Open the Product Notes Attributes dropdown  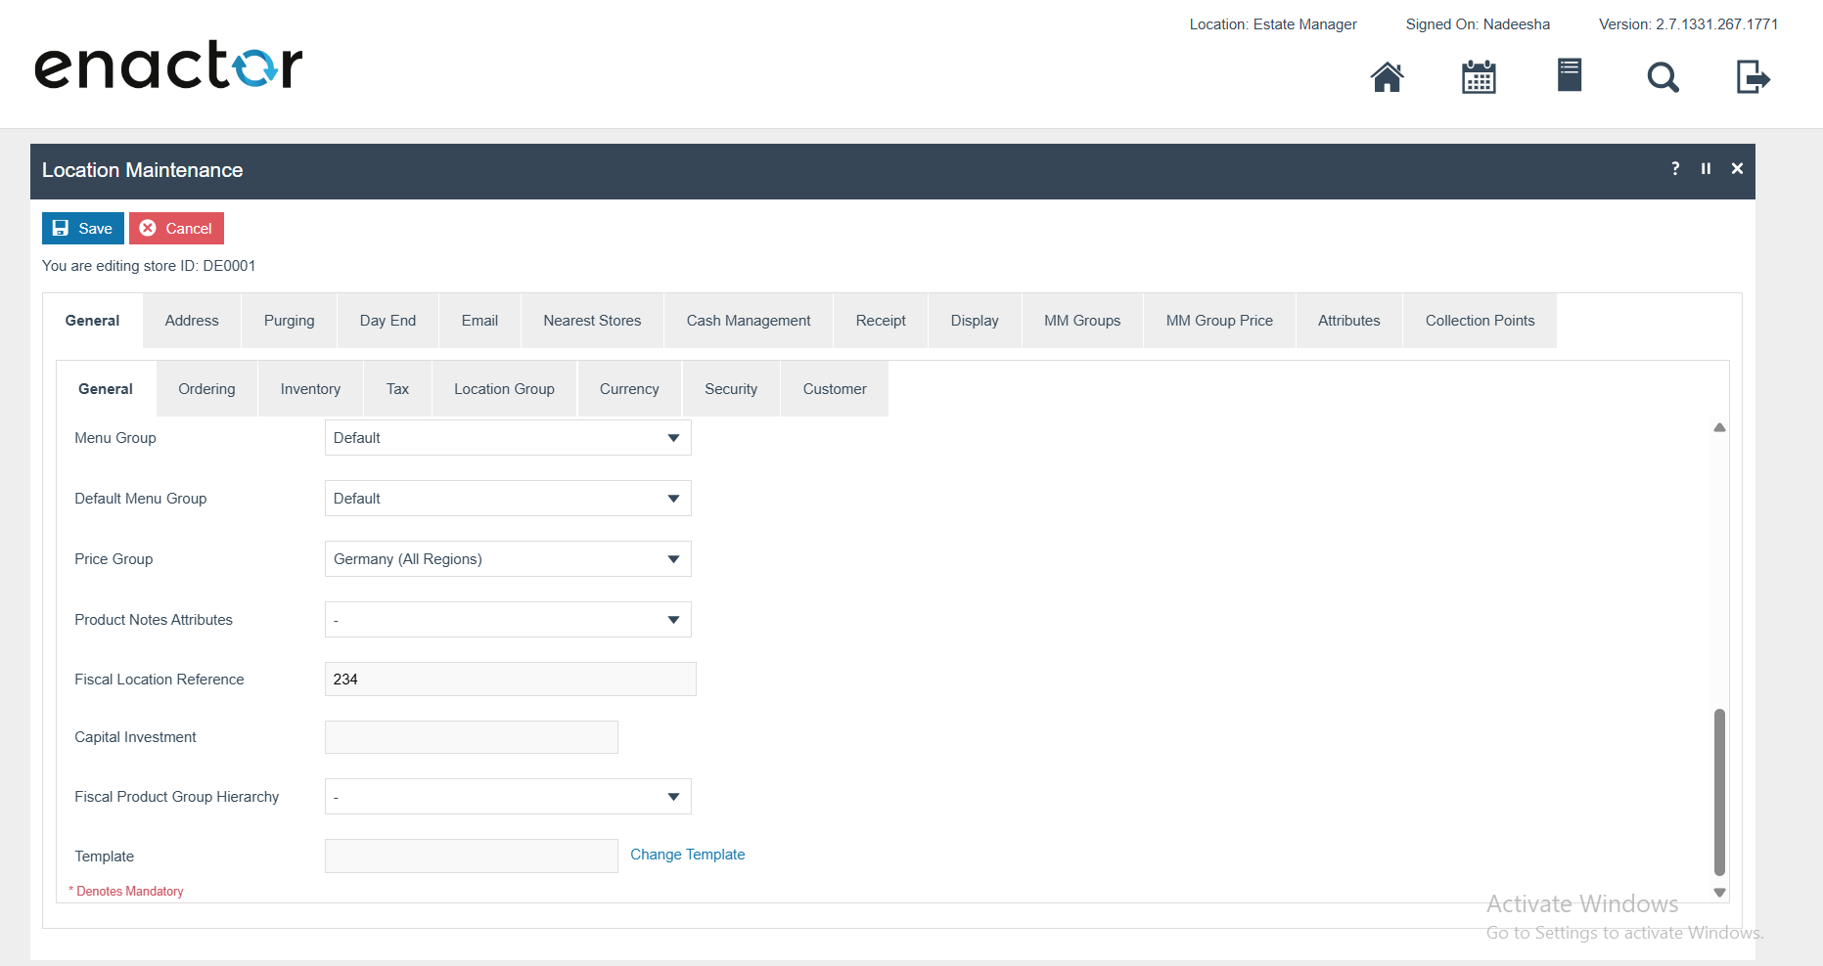click(x=508, y=620)
